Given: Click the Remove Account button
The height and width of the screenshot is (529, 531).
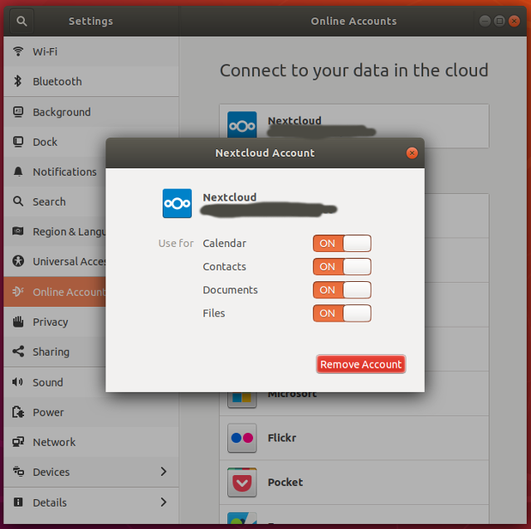Looking at the screenshot, I should (361, 364).
